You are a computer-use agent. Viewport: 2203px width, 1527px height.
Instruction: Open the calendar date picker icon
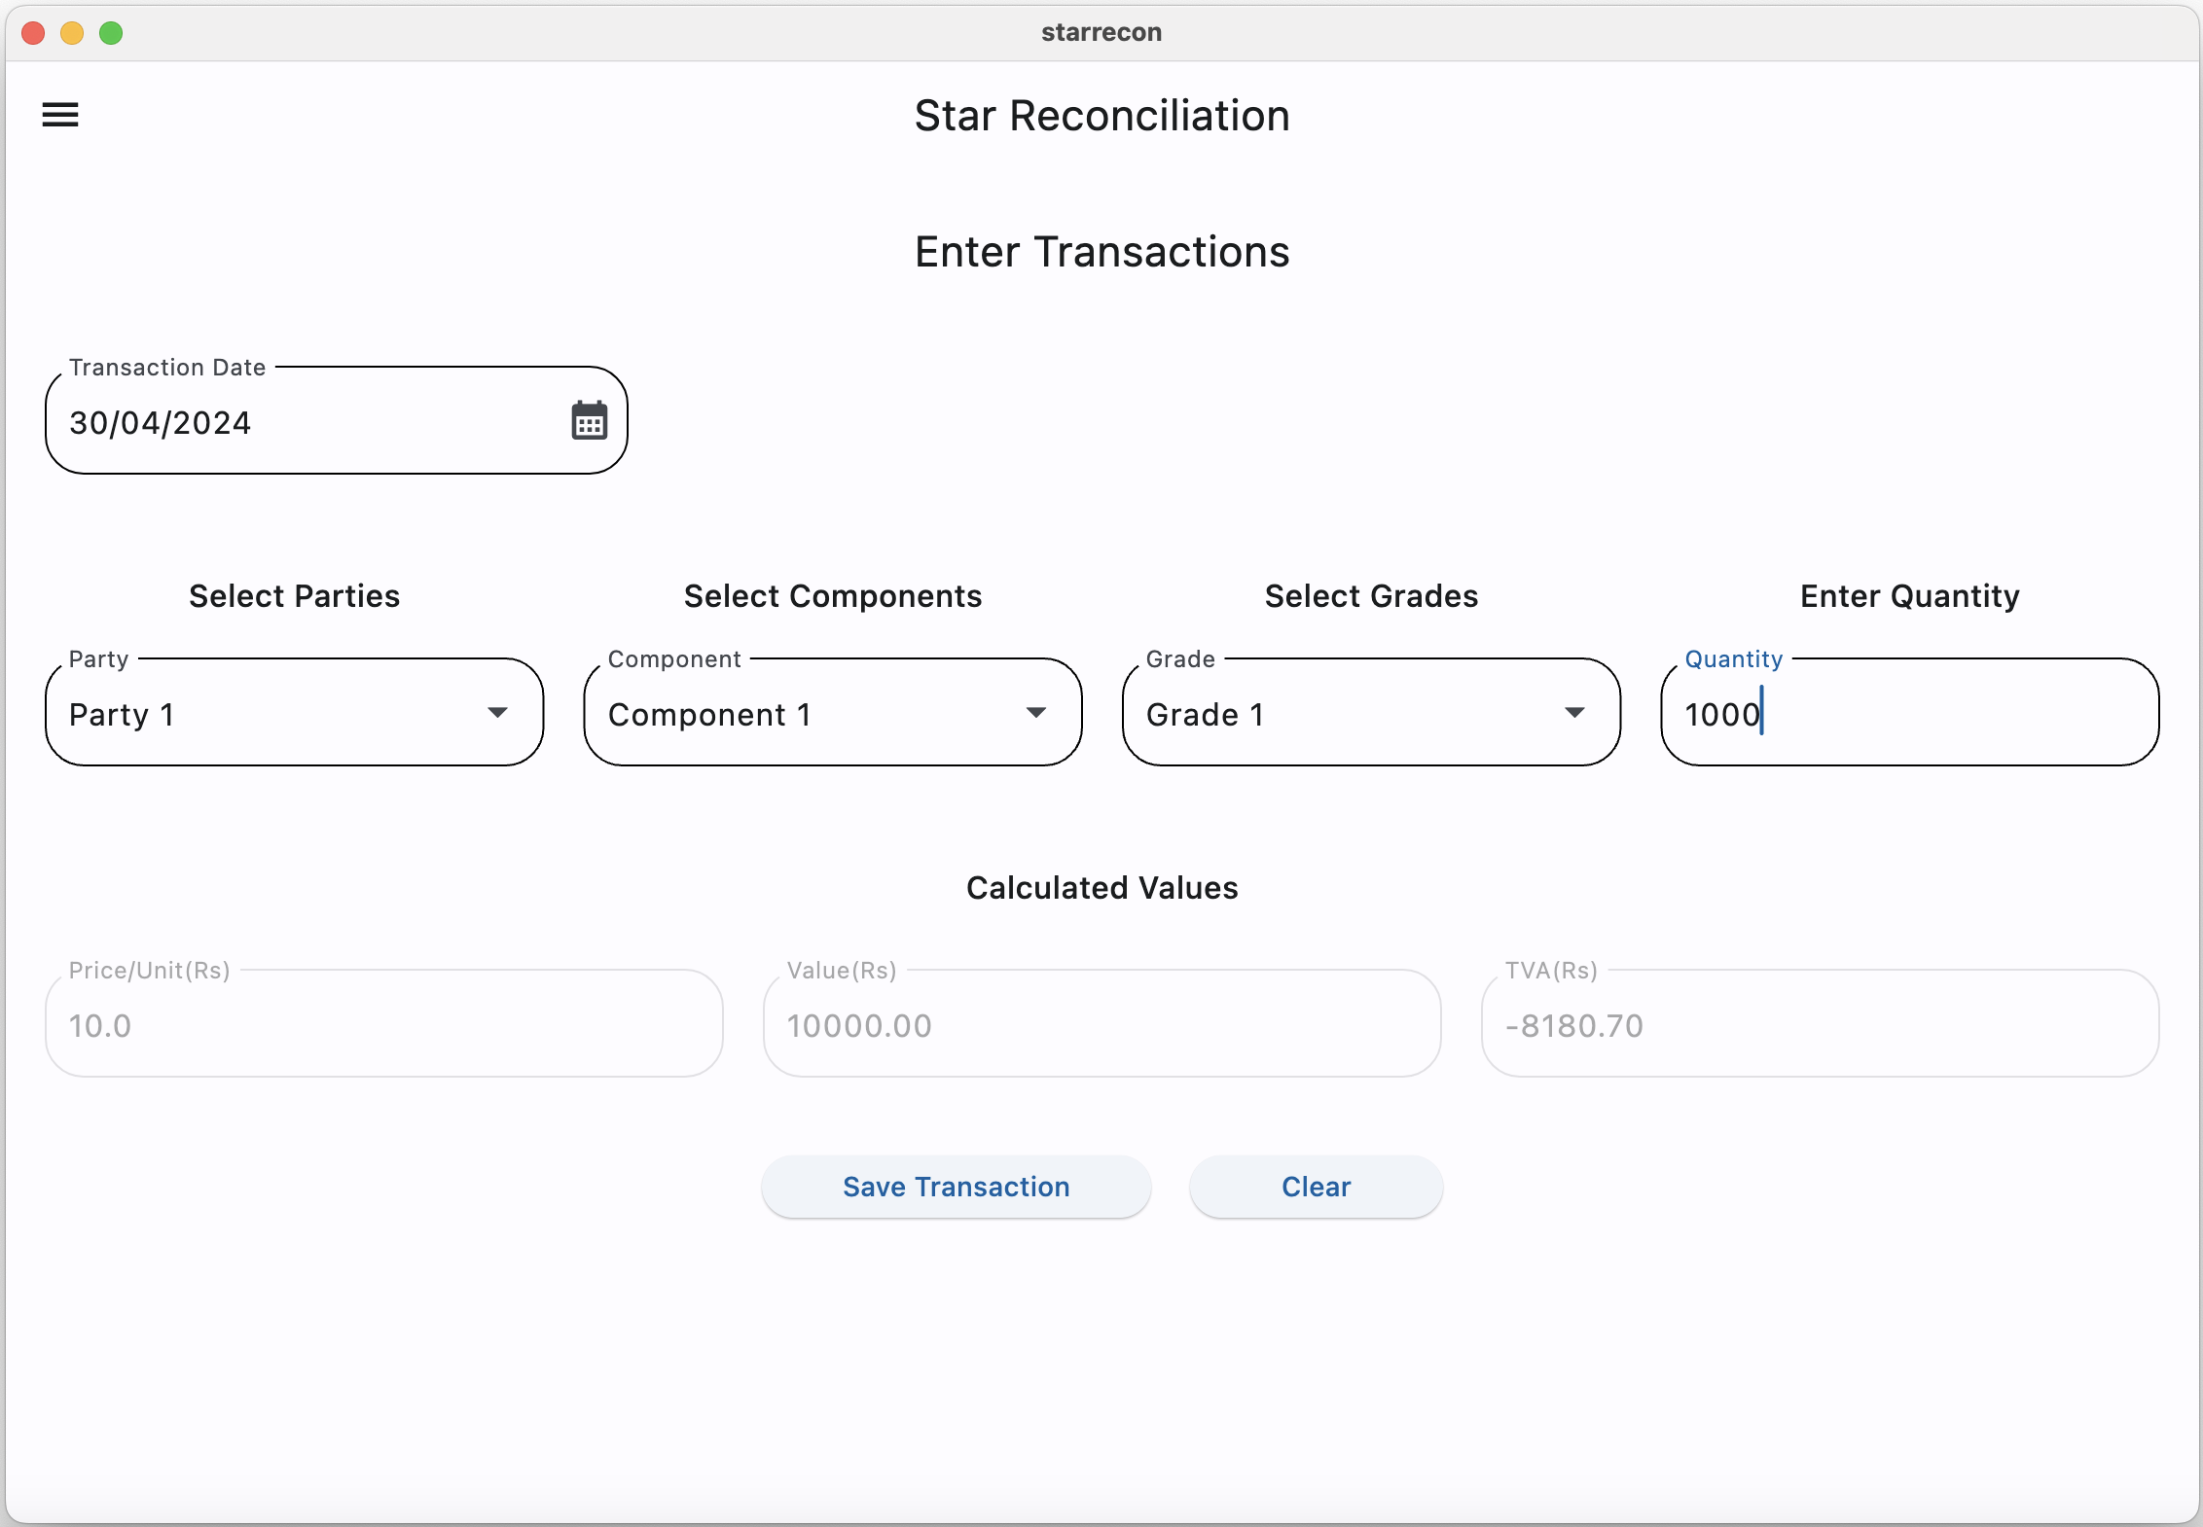point(589,421)
